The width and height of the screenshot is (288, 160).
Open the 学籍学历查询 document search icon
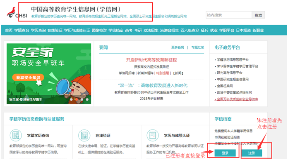pos(16,136)
